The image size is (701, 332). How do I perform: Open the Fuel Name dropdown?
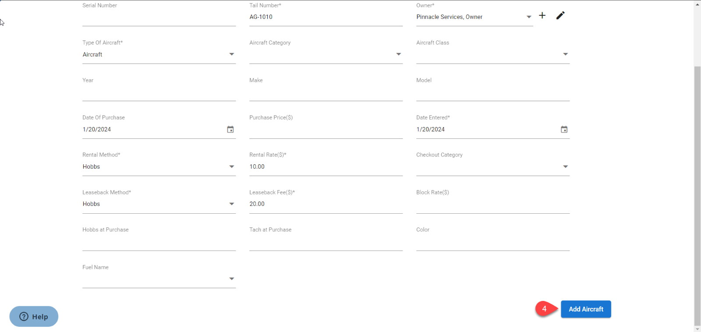[x=232, y=279]
